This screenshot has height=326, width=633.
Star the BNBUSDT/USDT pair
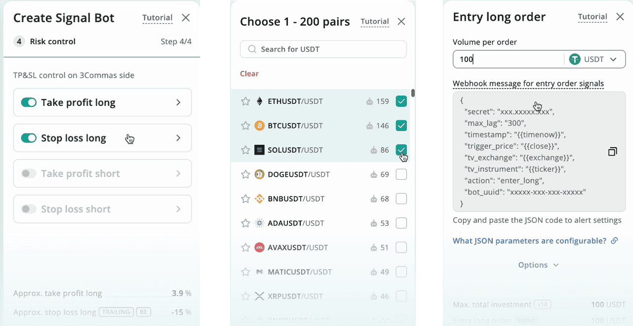pos(245,199)
